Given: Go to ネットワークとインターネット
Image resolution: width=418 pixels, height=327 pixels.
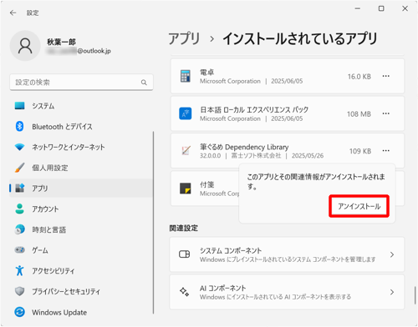Looking at the screenshot, I should point(81,147).
